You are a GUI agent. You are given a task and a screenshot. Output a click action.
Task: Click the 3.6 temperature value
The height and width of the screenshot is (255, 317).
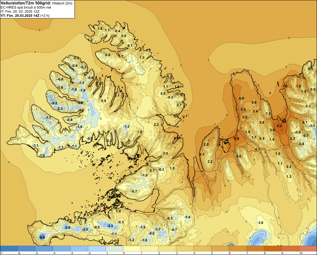point(81,110)
